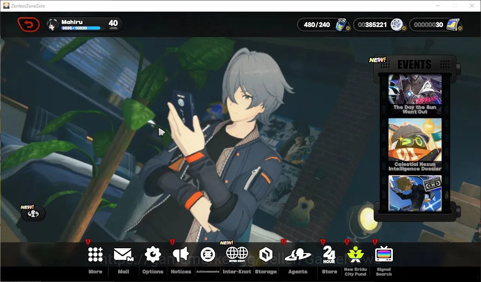Click the Mail label text
481x282 pixels.
coord(123,271)
